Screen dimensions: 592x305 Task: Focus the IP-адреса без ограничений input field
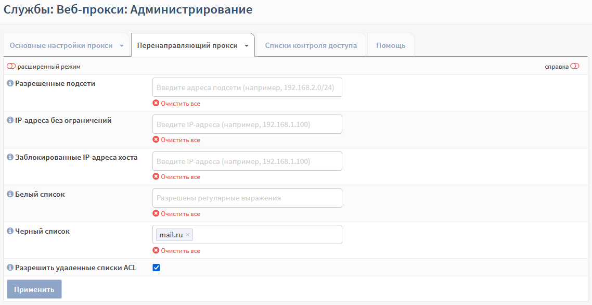pyautogui.click(x=247, y=124)
